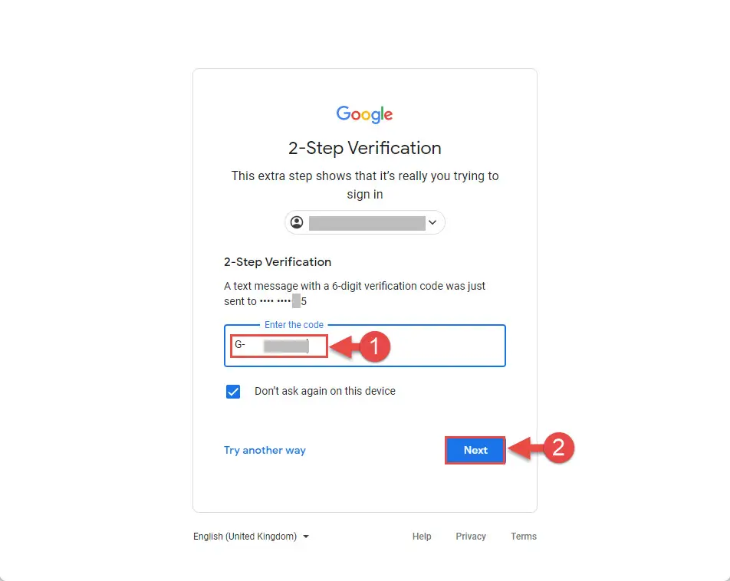The height and width of the screenshot is (581, 730).
Task: Open the Help footer link
Action: coord(422,537)
